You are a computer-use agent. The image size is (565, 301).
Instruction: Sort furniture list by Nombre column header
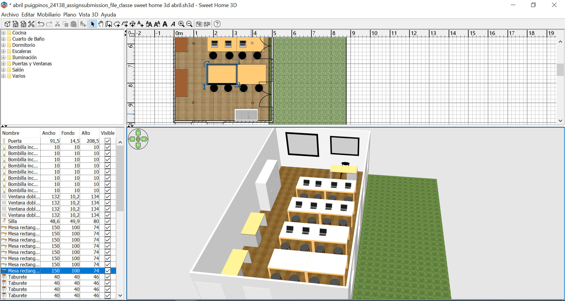[11, 133]
